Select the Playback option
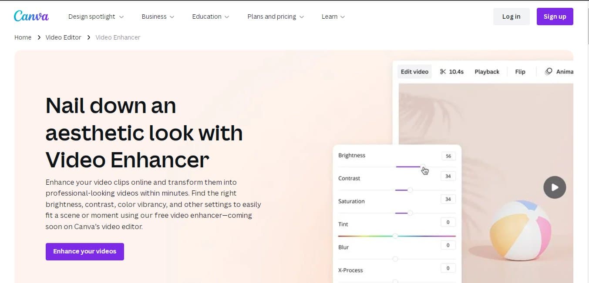The image size is (589, 283). (x=487, y=72)
